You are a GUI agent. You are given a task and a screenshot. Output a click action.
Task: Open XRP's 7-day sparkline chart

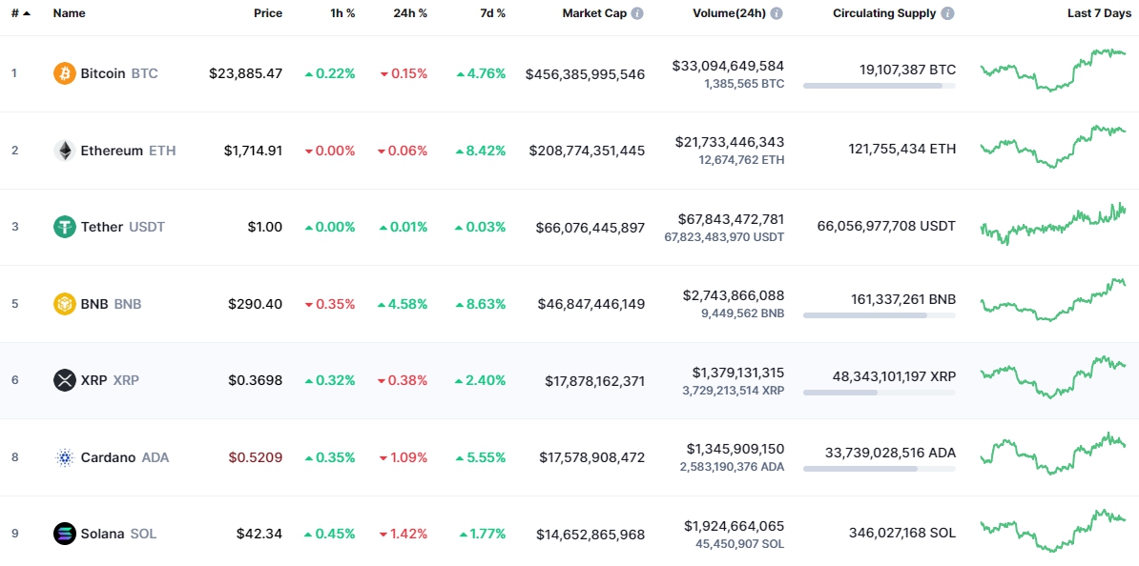1052,376
